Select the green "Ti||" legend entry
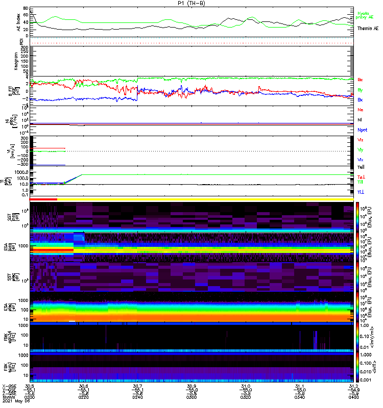The width and height of the screenshot is (383, 408). pyautogui.click(x=360, y=182)
